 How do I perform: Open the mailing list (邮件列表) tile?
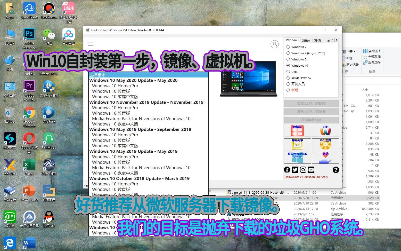(x=297, y=144)
